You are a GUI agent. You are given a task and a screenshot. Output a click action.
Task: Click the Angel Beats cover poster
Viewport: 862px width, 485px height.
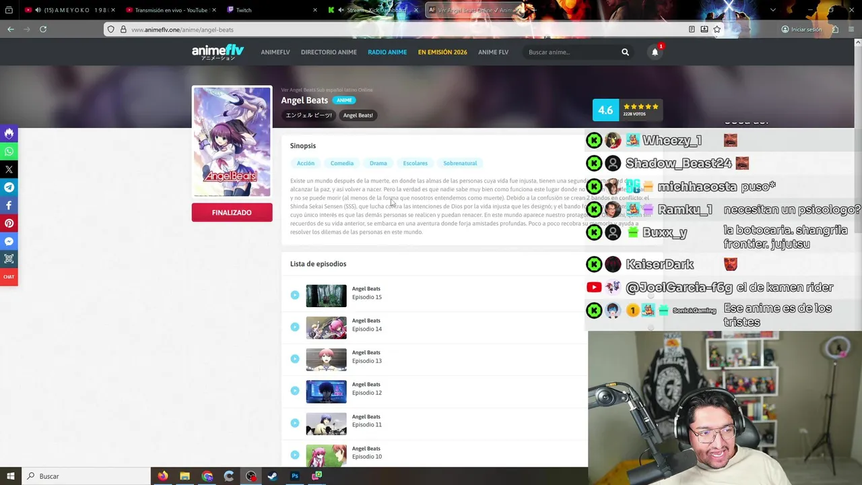(232, 141)
